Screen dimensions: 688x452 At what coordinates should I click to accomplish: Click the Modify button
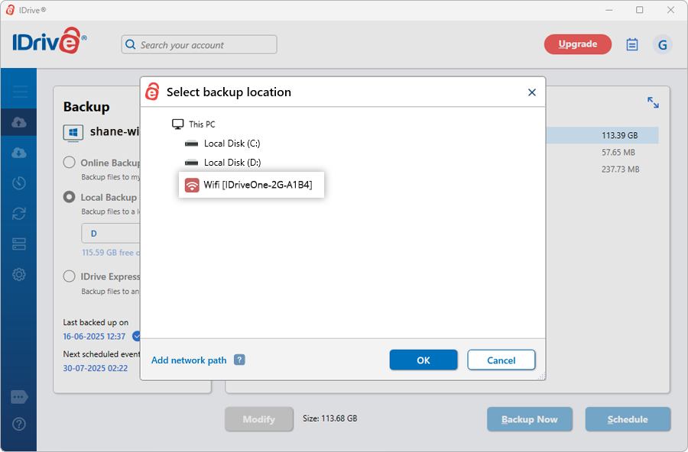tap(259, 419)
